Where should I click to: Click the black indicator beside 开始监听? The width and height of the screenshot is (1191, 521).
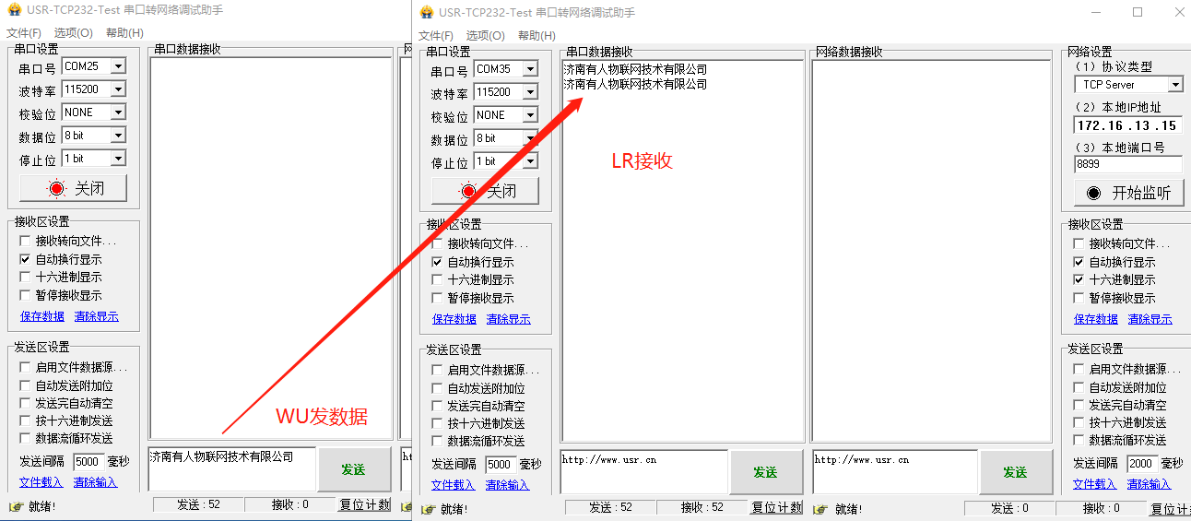pyautogui.click(x=1093, y=193)
